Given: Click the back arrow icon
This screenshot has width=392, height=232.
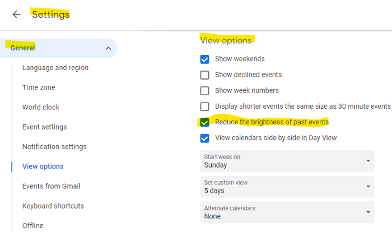Looking at the screenshot, I should (16, 15).
